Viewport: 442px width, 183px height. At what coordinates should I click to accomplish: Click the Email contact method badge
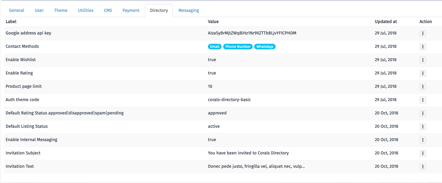click(214, 47)
